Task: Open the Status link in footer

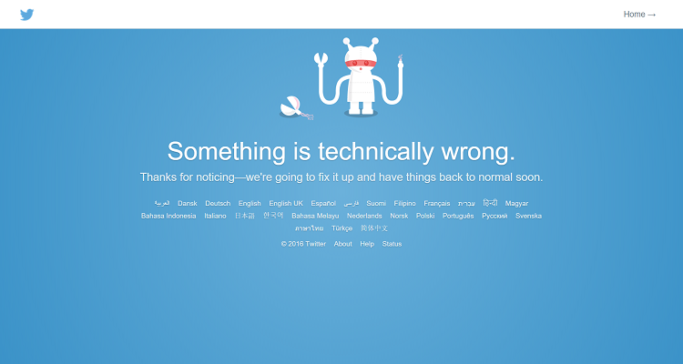Action: tap(392, 244)
